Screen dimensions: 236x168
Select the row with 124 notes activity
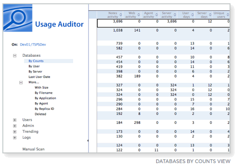tap(163, 145)
